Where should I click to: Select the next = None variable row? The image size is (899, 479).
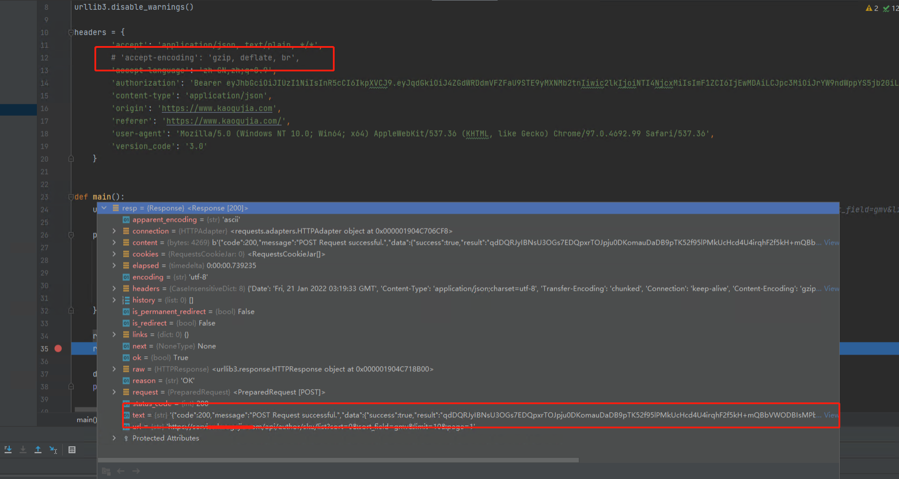(x=468, y=346)
